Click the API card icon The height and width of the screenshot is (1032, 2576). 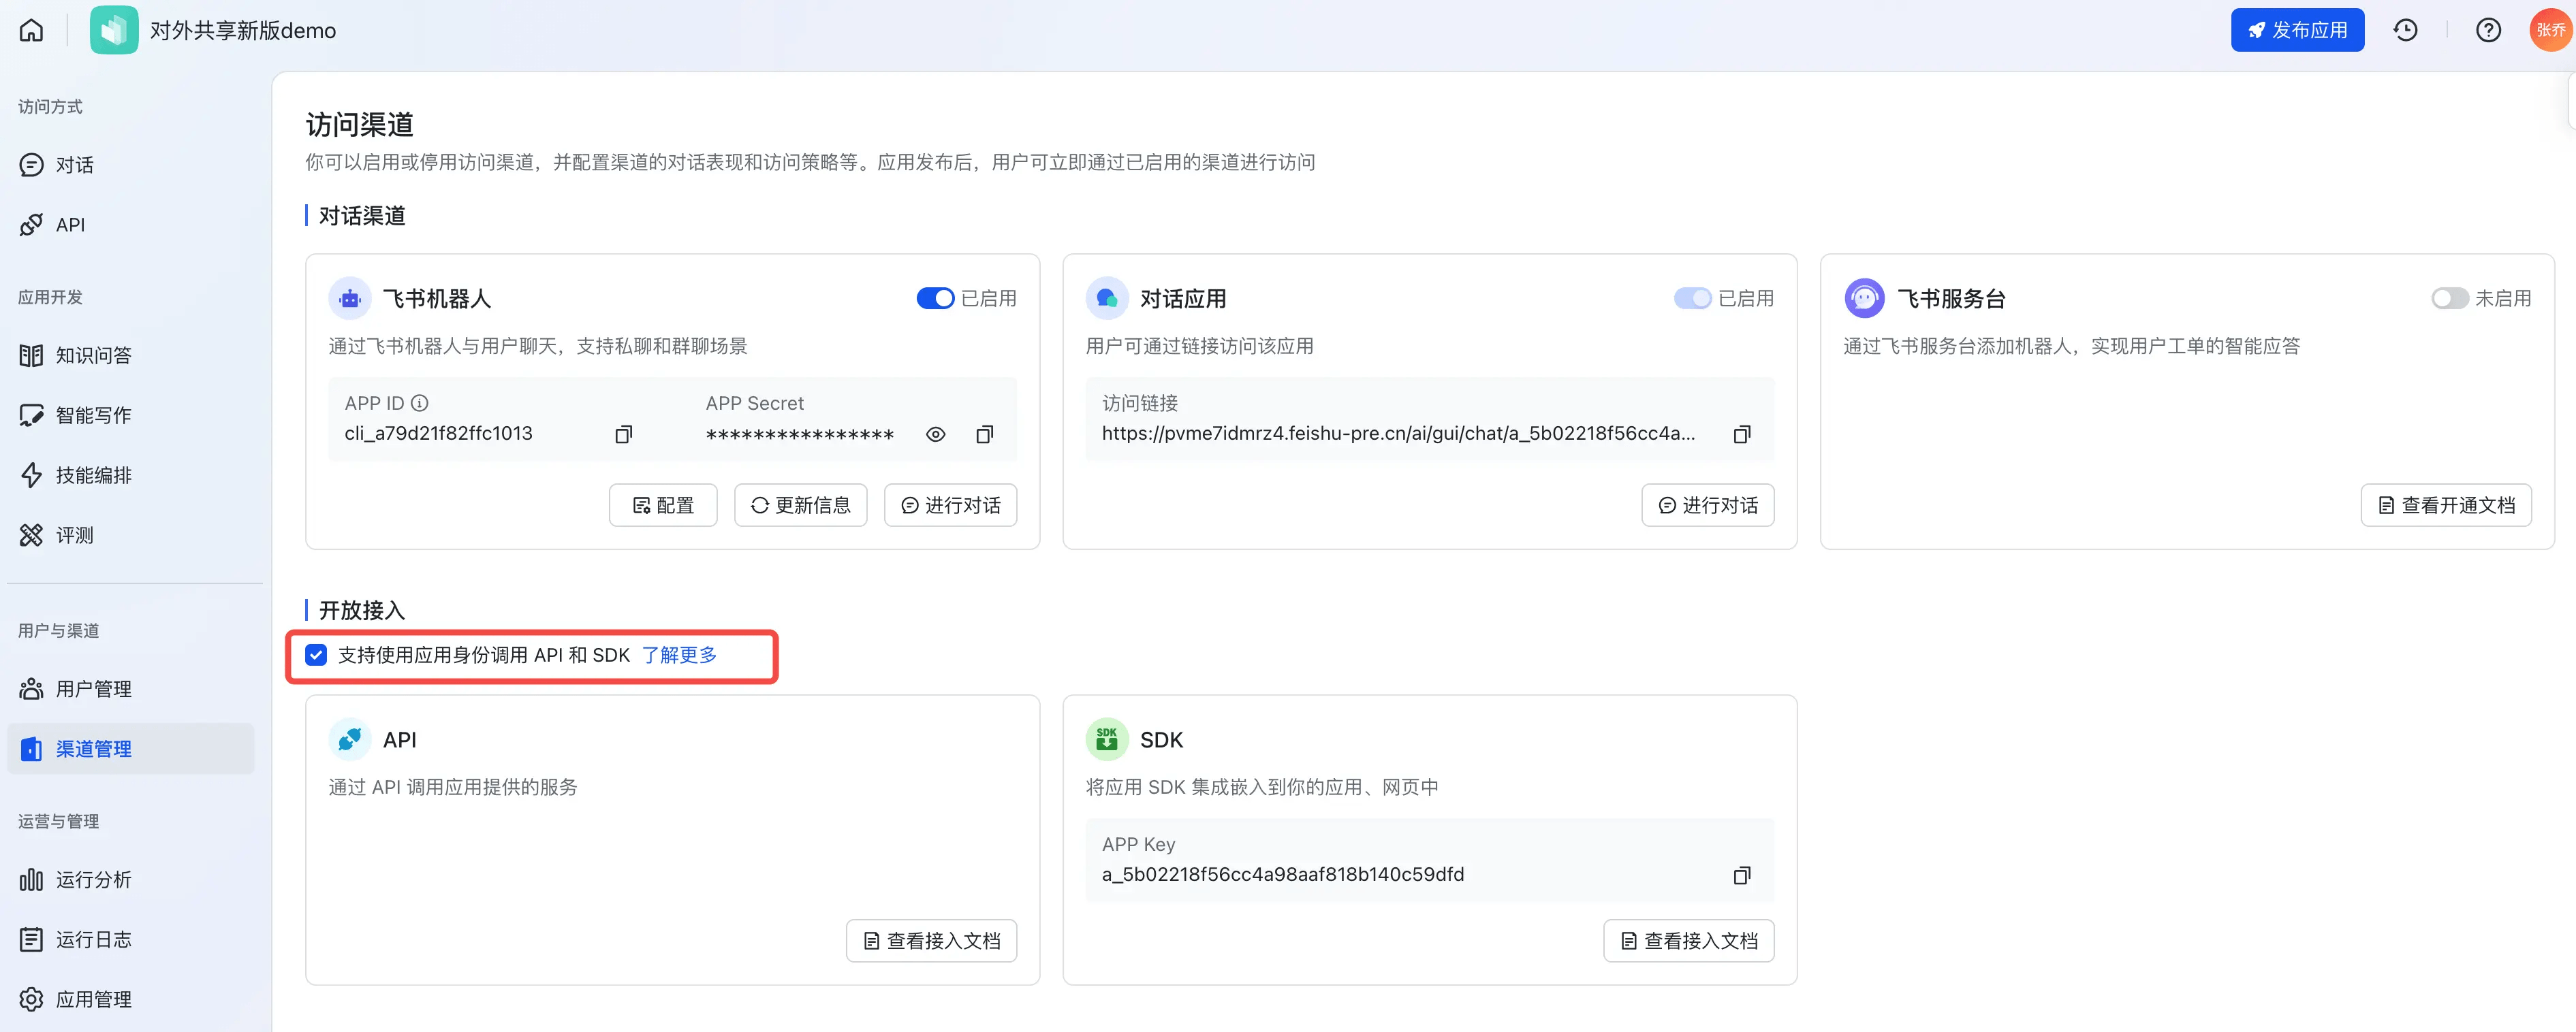pyautogui.click(x=349, y=739)
